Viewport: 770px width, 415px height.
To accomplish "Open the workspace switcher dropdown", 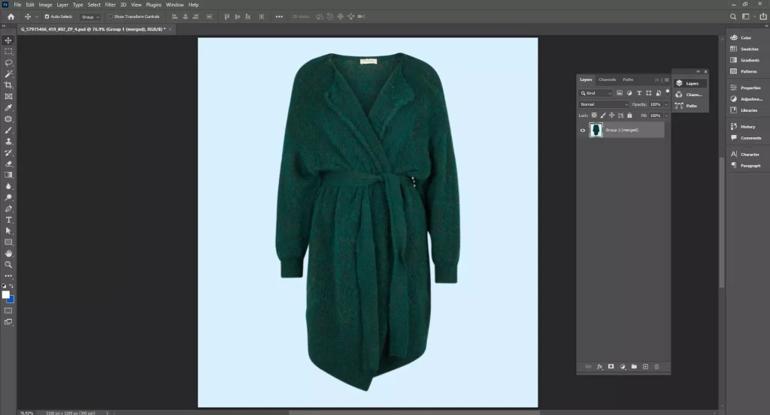I will (748, 17).
